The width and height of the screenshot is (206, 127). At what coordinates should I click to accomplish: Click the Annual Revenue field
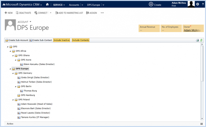149,28
